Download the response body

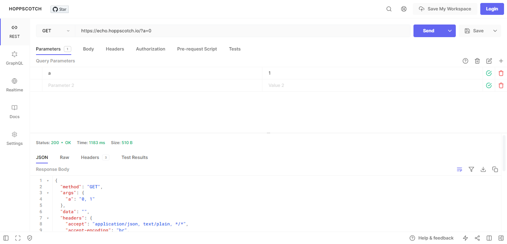(483, 169)
